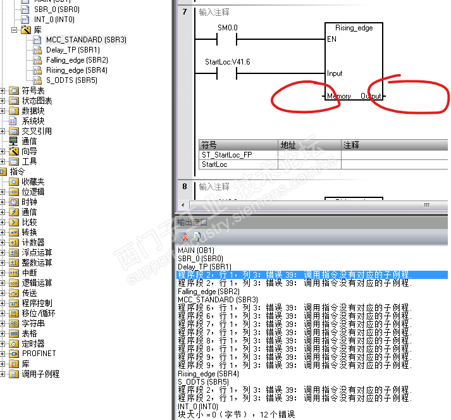
Task: Click the 数据块 folder icon
Action: coord(13,111)
